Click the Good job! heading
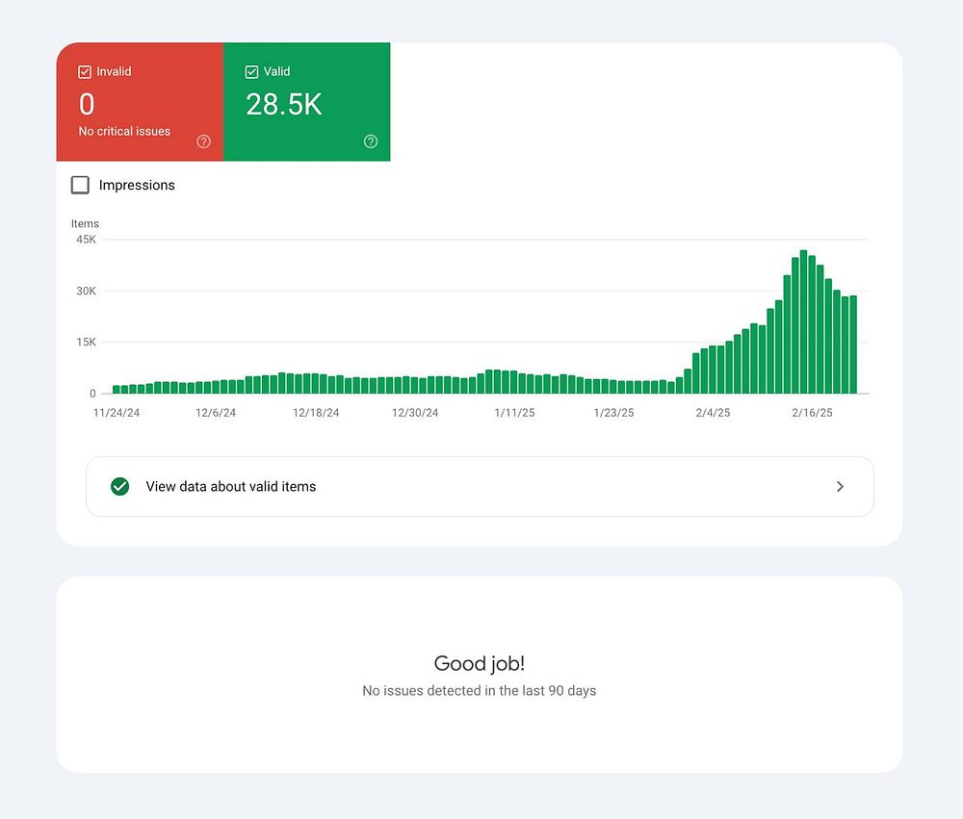The width and height of the screenshot is (963, 819). point(480,663)
